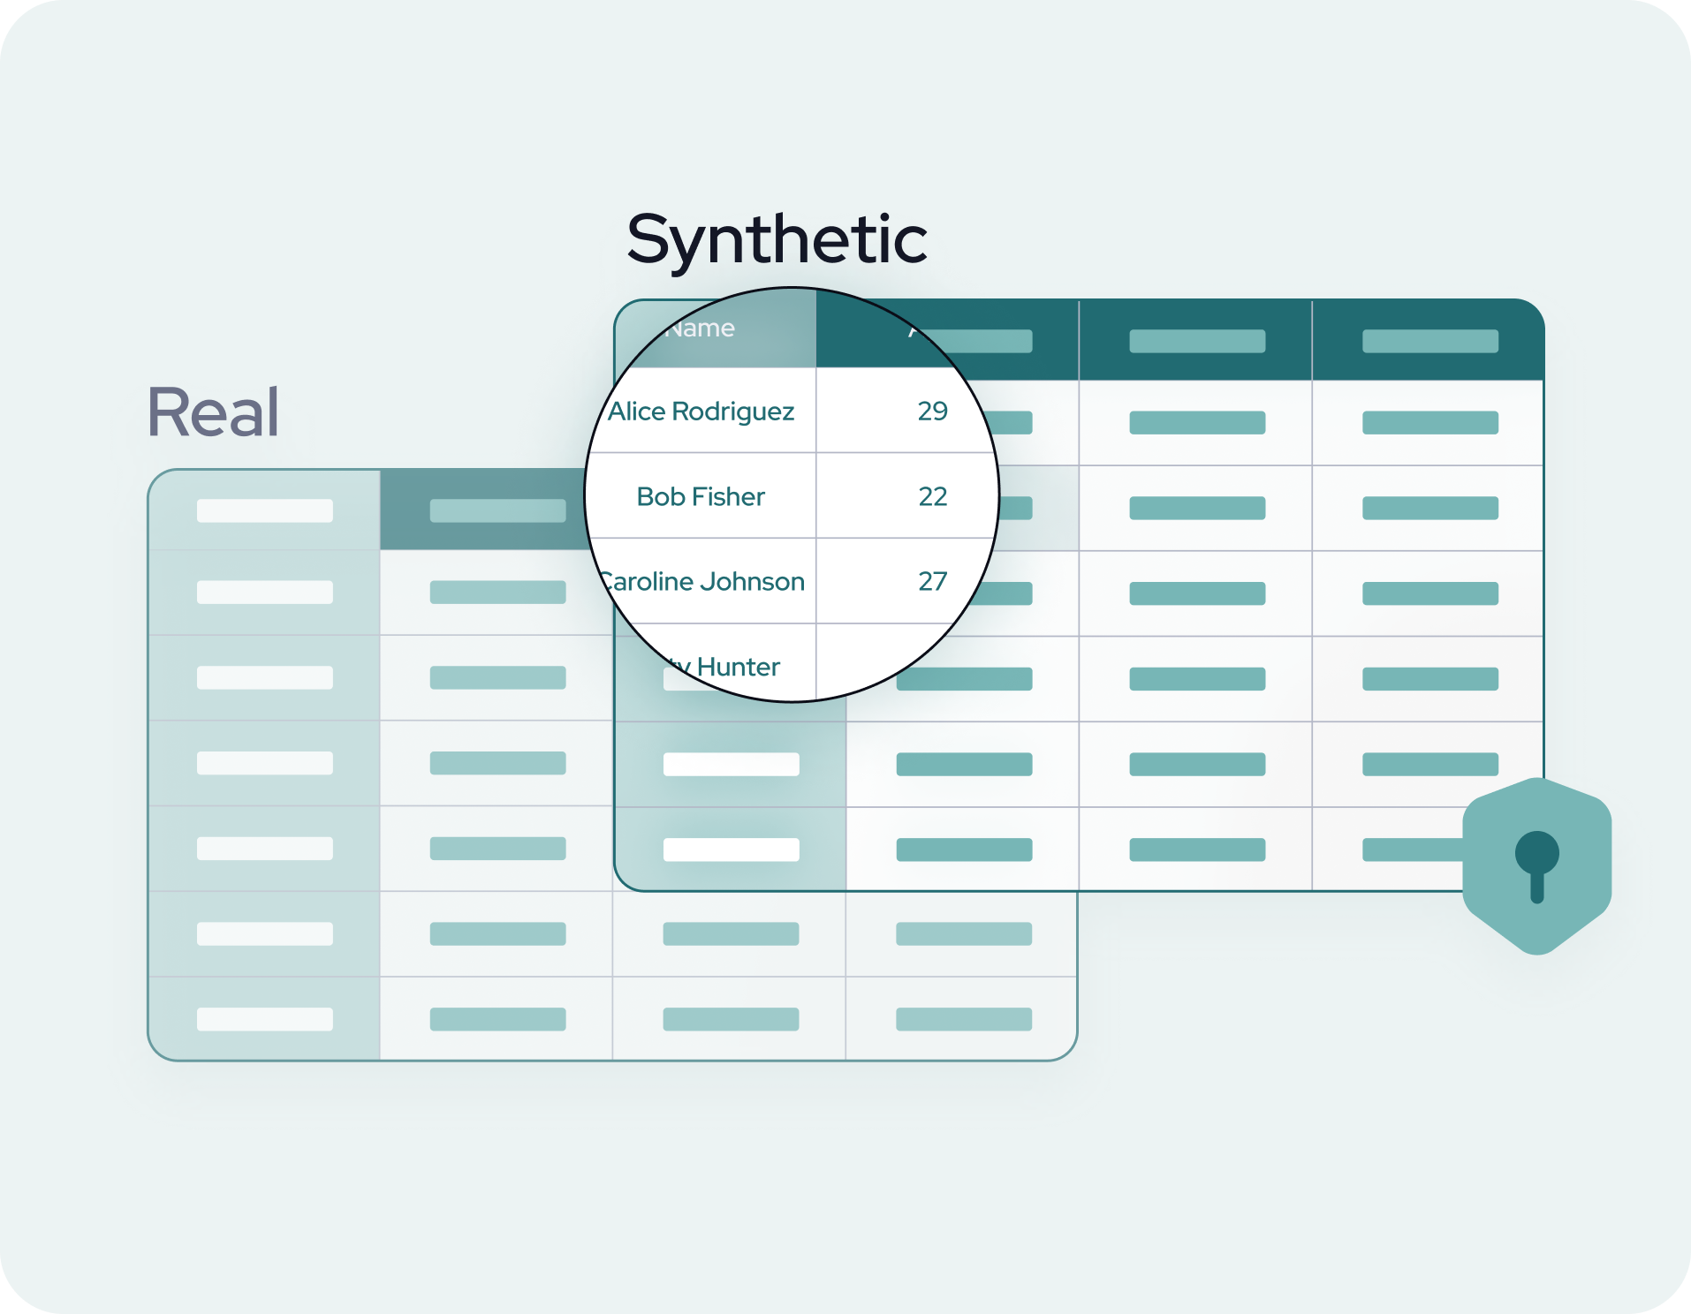This screenshot has width=1691, height=1314.
Task: Click the Synthetic table's third-column header cell
Action: 1196,341
